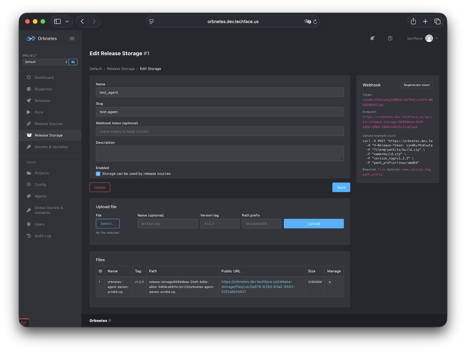The image size is (466, 352).
Task: Open the help question mark icon
Action: tap(390, 38)
